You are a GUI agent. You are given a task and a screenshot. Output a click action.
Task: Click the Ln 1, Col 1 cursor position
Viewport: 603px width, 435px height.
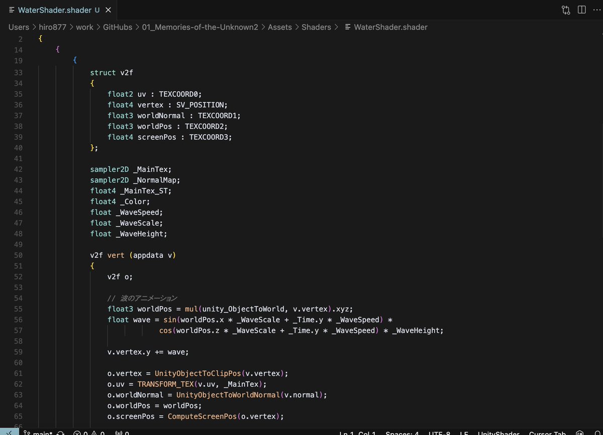click(357, 433)
